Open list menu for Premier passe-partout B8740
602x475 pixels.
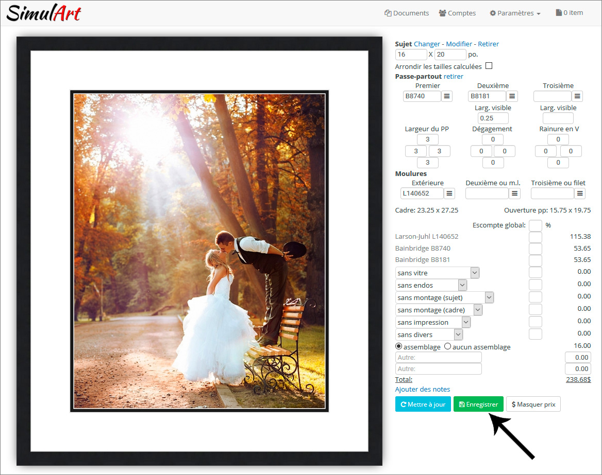[x=446, y=96]
